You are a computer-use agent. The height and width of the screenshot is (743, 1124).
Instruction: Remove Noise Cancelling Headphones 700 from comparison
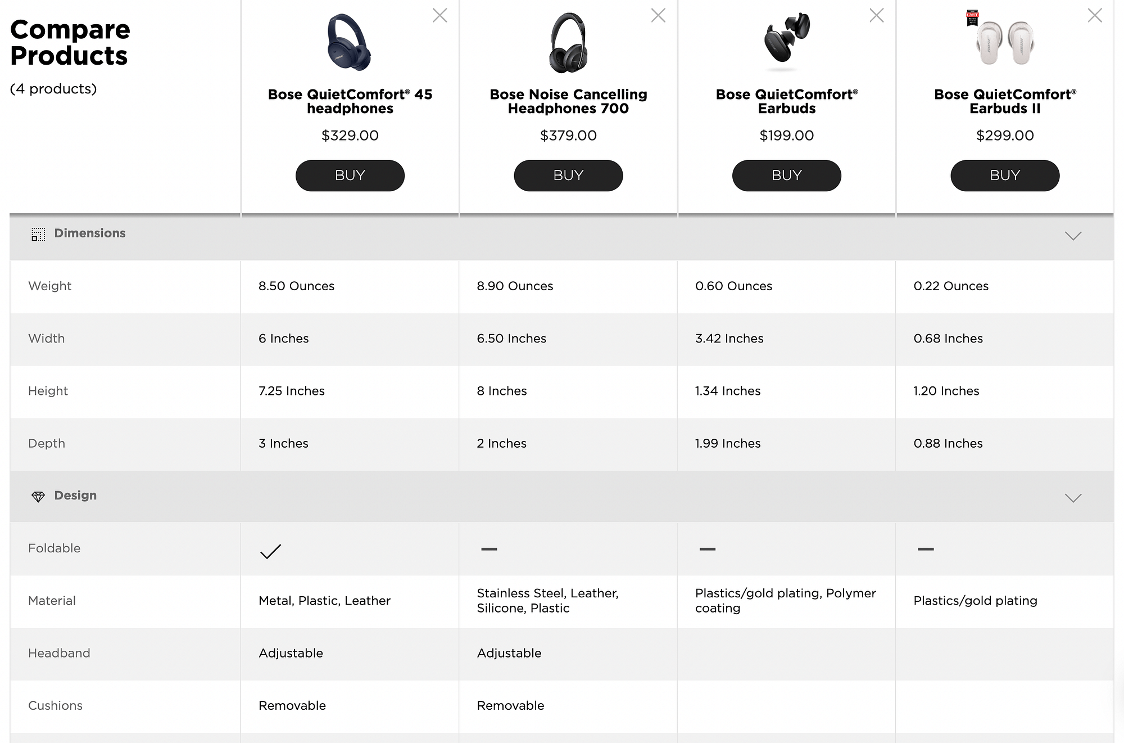658,15
